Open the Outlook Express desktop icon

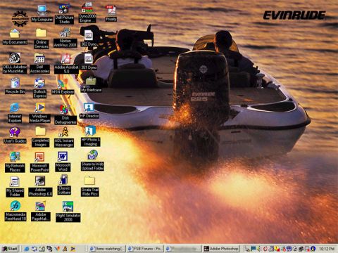39,88
